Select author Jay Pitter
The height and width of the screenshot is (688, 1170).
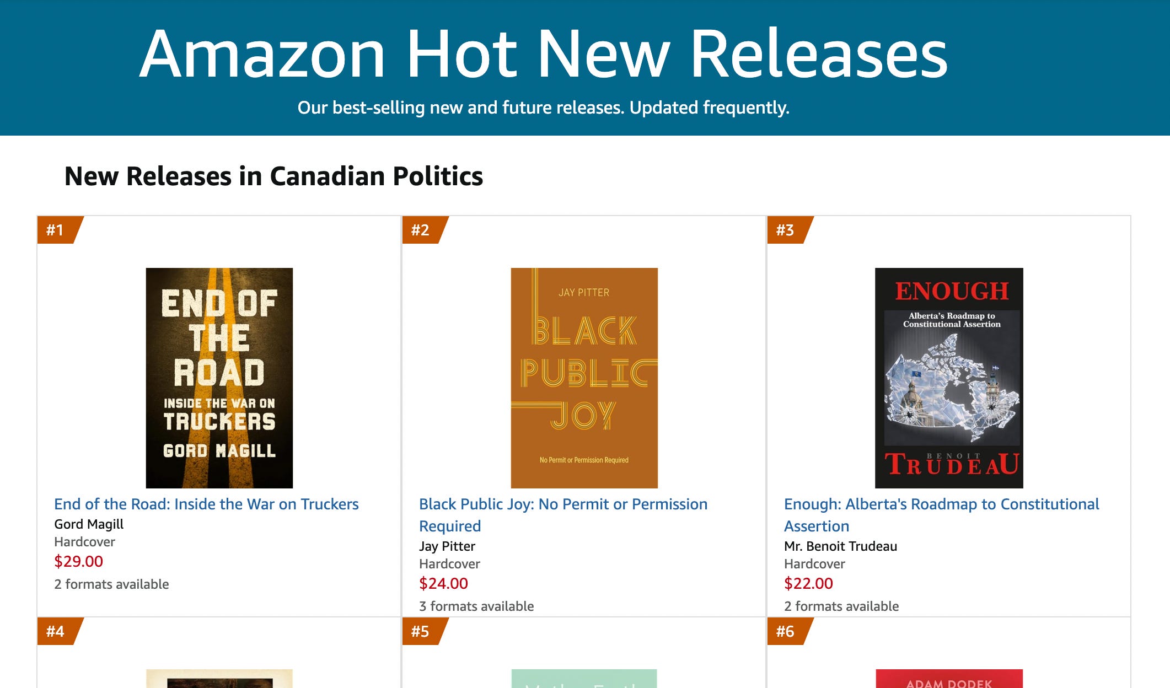[447, 546]
